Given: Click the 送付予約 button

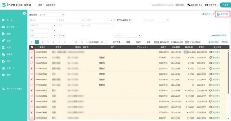Looking at the screenshot, I should click(222, 14).
